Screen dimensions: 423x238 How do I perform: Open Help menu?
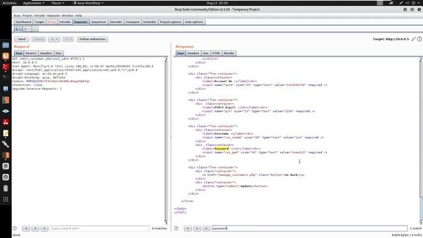[79, 16]
